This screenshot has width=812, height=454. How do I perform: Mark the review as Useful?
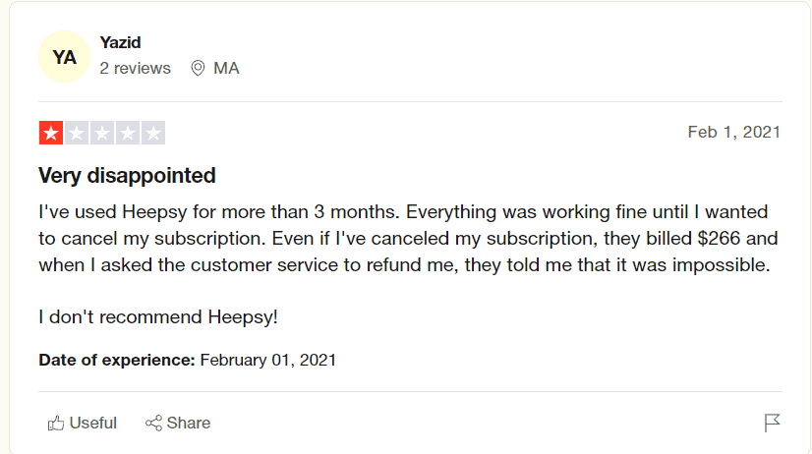[83, 423]
